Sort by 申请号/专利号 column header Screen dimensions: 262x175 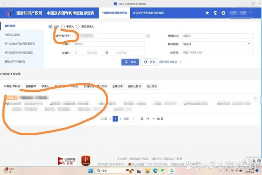(13, 86)
